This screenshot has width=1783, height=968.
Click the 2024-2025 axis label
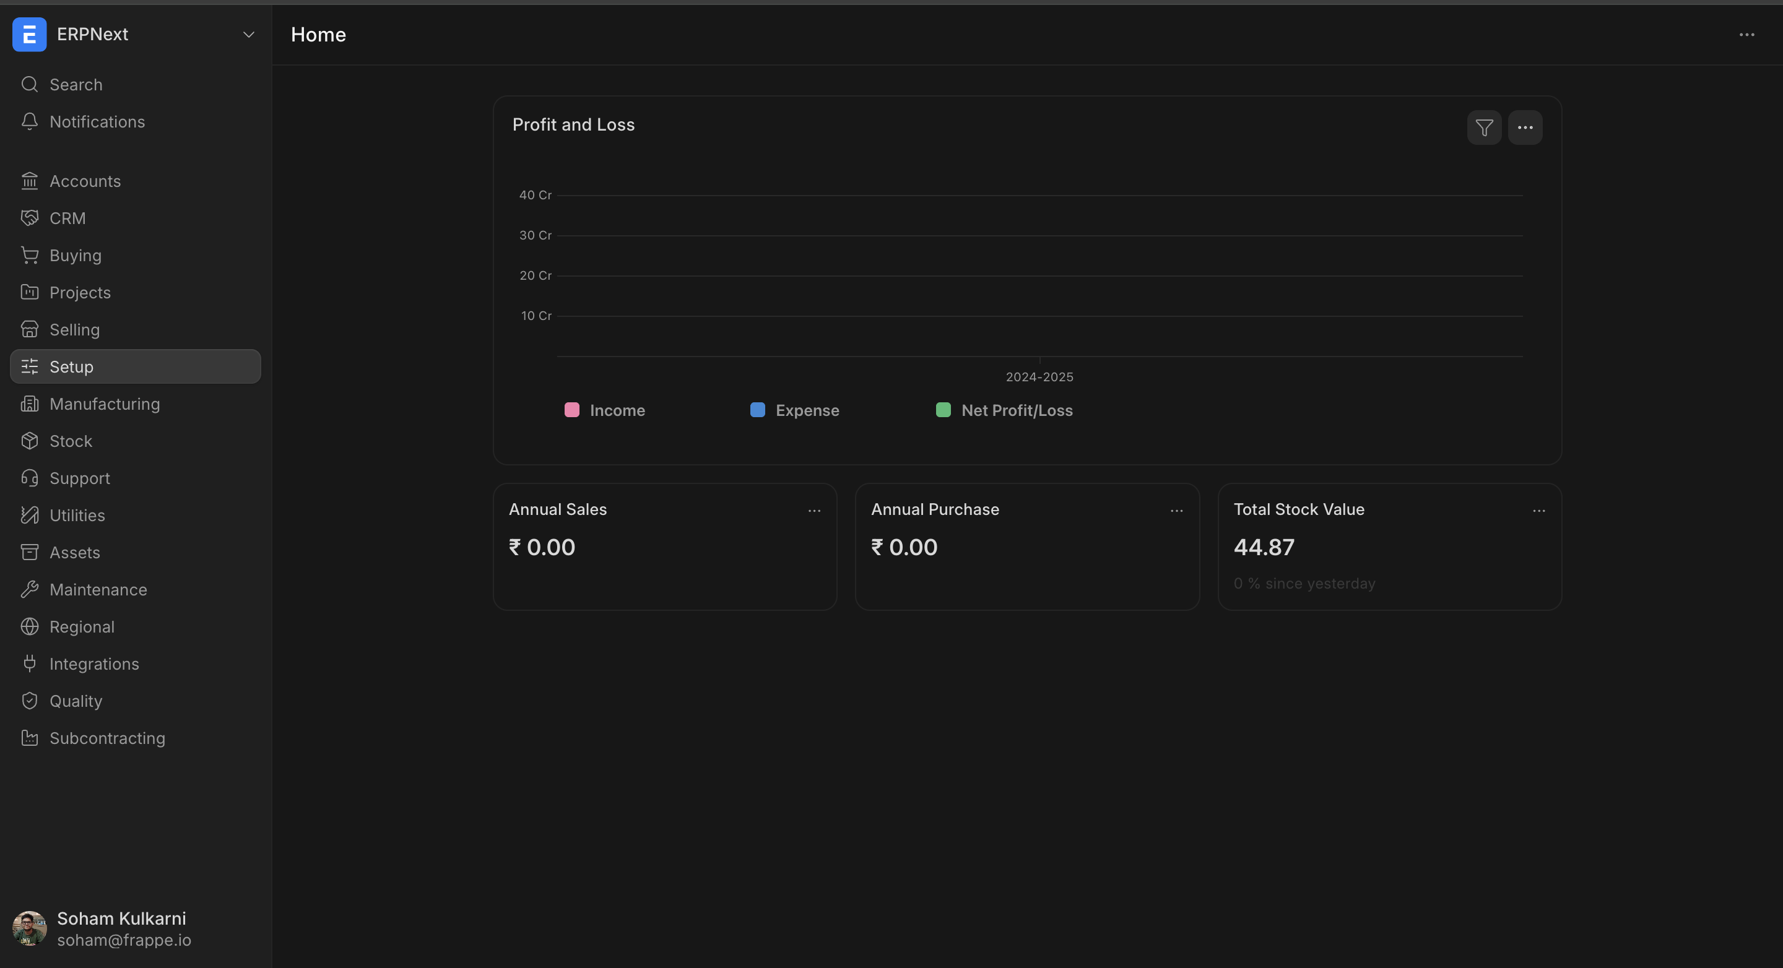tap(1039, 377)
